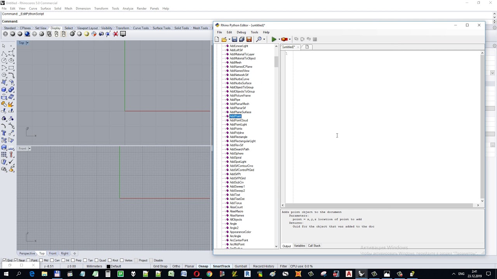Select Polyline tool in left sidebar
Screen dimensions: 497x279
[x=4, y=53]
